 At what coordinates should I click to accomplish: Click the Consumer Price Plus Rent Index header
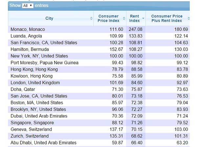click(x=166, y=19)
